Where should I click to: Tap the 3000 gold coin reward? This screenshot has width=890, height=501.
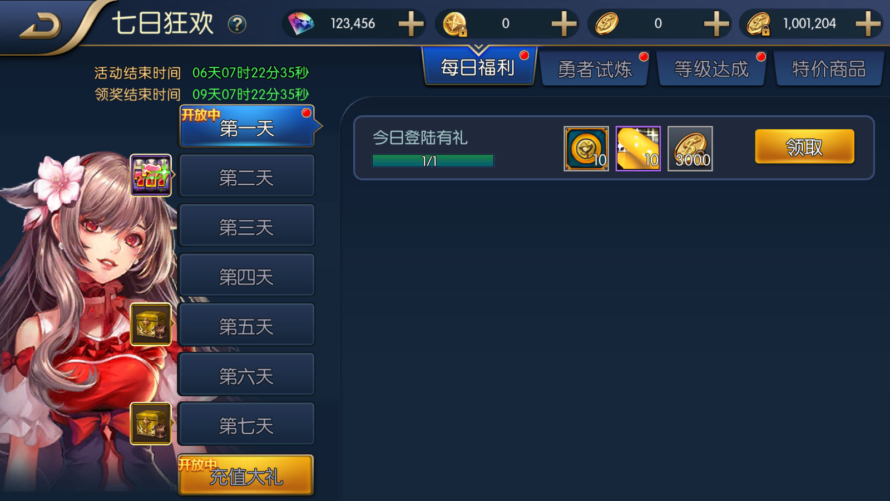tap(690, 149)
